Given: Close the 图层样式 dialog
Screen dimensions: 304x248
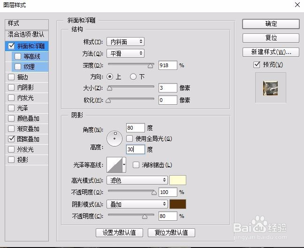Looking at the screenshot, I should pyautogui.click(x=297, y=5).
